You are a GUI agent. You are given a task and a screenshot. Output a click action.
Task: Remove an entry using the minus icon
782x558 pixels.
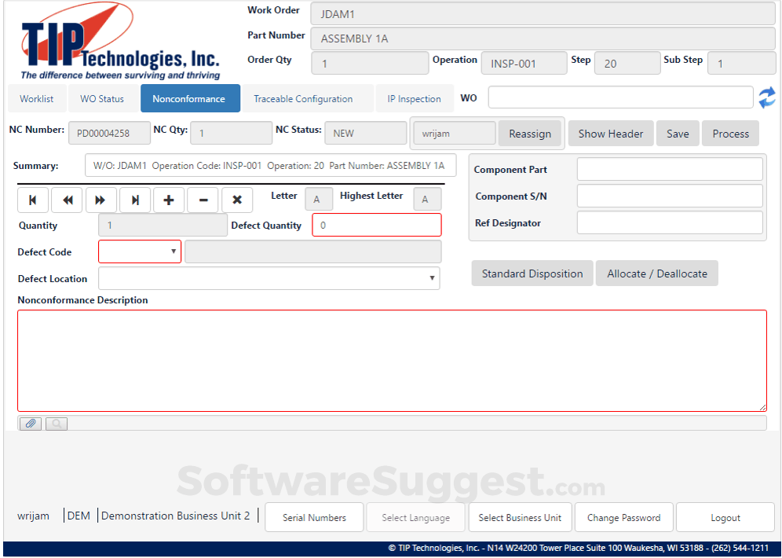click(203, 200)
